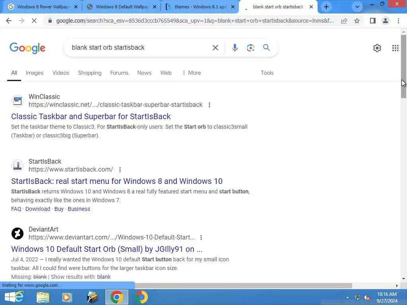Image resolution: width=407 pixels, height=305 pixels.
Task: Open Chrome side panel
Action: 373,21
